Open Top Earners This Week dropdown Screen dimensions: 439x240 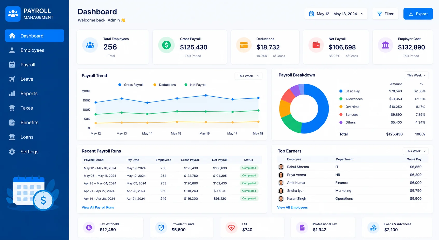(415, 151)
